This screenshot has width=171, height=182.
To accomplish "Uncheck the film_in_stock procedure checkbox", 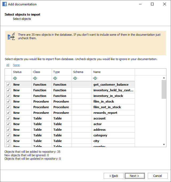I will [x=8, y=101].
